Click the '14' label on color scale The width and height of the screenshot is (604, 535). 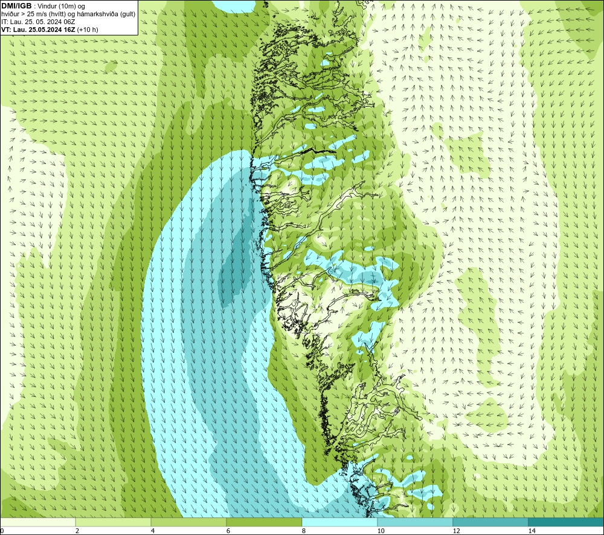coord(532,531)
